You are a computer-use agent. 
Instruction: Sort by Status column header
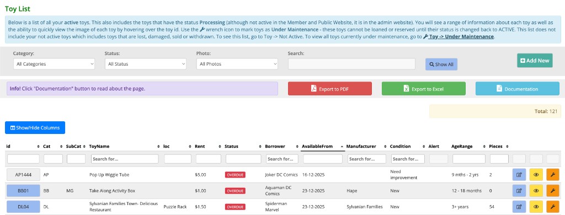pos(243,146)
